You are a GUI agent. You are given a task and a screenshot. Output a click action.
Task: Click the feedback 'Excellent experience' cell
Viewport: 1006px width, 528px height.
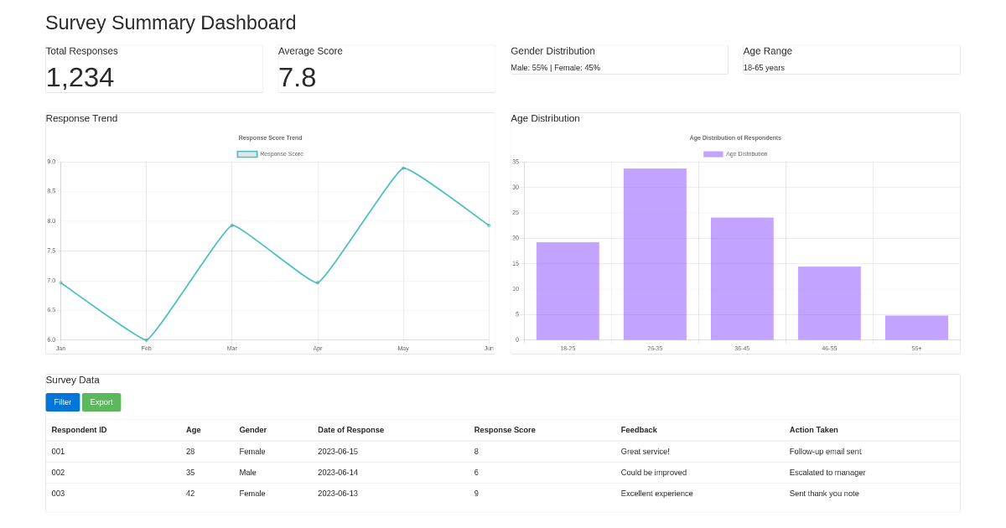click(658, 494)
